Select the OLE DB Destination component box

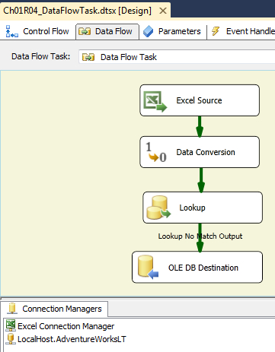[x=197, y=267]
